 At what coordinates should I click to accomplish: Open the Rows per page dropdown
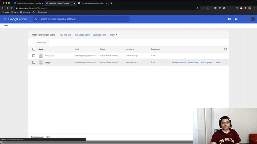(49, 137)
